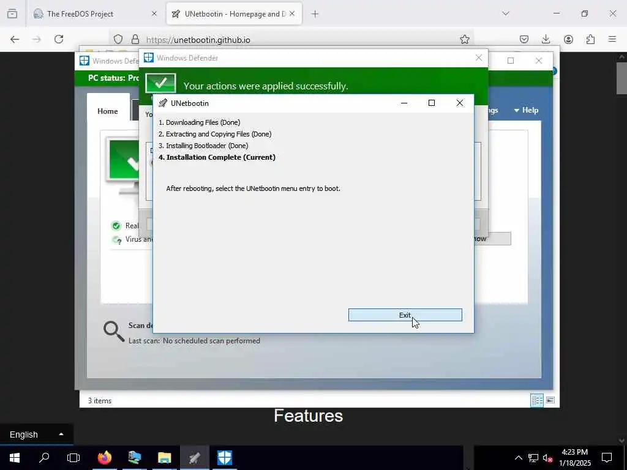Open the Firefox hamburger menu
This screenshot has height=470, width=627.
pyautogui.click(x=612, y=39)
